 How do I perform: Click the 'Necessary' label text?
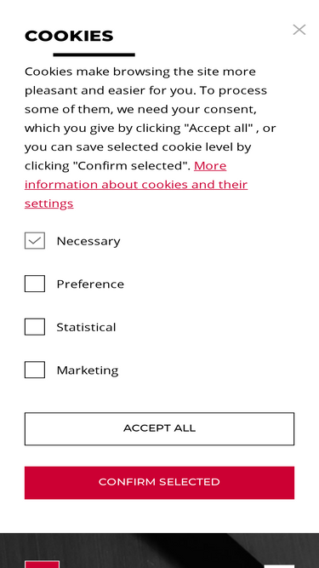(x=88, y=241)
